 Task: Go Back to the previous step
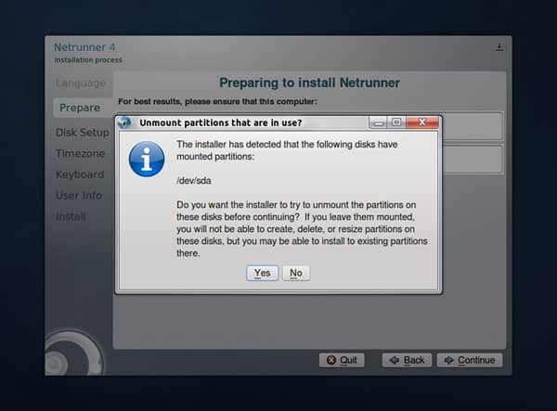click(407, 360)
